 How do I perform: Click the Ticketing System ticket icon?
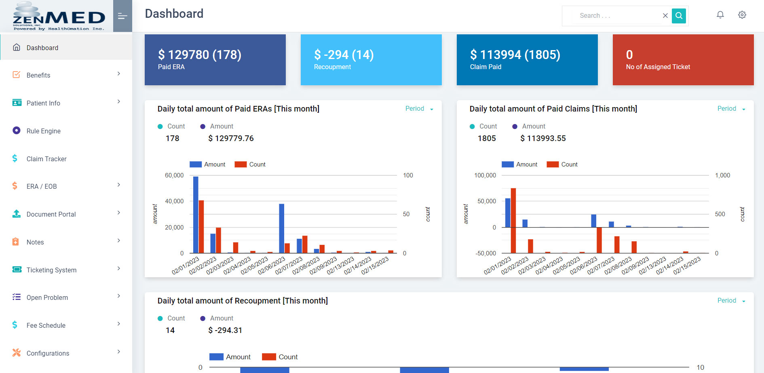[x=17, y=270]
